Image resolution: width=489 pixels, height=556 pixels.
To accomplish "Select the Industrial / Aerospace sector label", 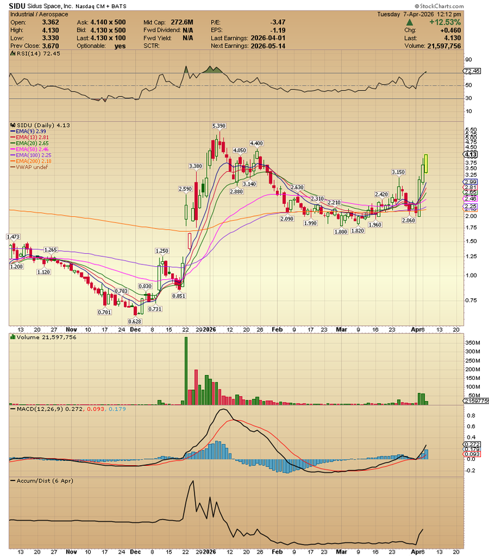I will [39, 14].
